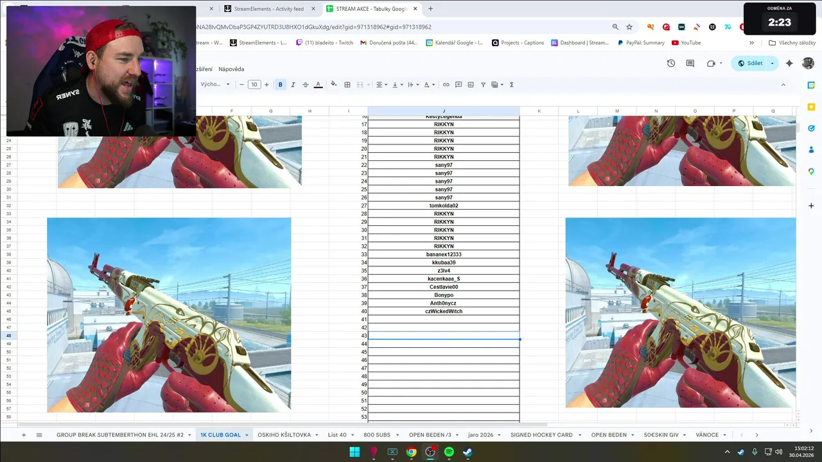Image resolution: width=822 pixels, height=462 pixels.
Task: Open share options dropdown arrow
Action: click(x=773, y=64)
